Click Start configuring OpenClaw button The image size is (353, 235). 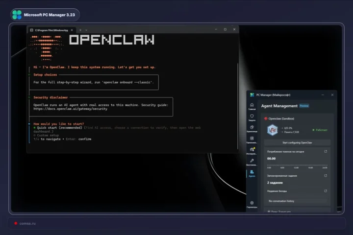coord(297,142)
